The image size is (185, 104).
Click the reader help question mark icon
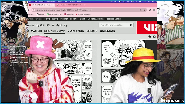(150, 37)
